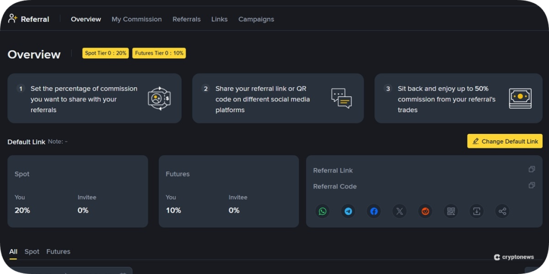This screenshot has width=549, height=274.
Task: Download the referral image
Action: tap(477, 211)
